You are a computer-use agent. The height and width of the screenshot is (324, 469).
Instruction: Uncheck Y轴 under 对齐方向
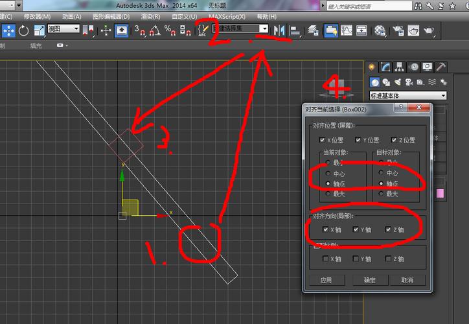[356, 229]
